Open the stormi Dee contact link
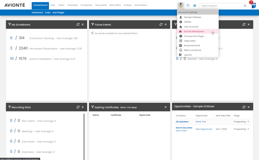Viewport: 259px width, 160px height. pos(181,131)
